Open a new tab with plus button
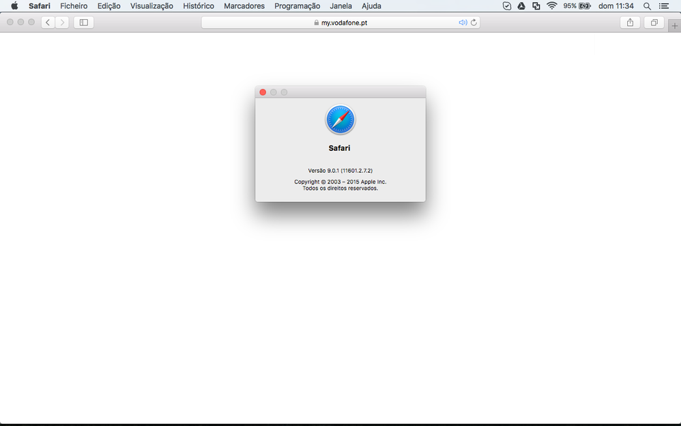The width and height of the screenshot is (681, 426). 675,25
